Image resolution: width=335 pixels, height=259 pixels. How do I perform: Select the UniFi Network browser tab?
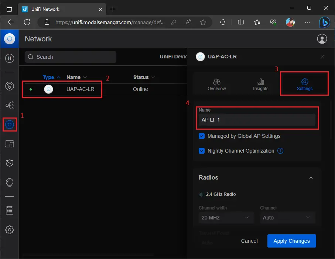(x=62, y=9)
